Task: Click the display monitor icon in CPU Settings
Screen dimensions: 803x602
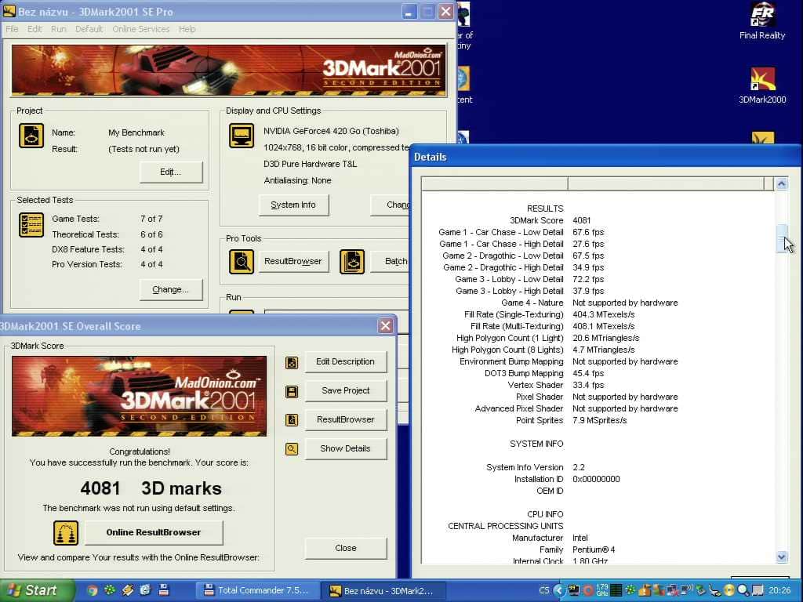Action: coord(242,136)
